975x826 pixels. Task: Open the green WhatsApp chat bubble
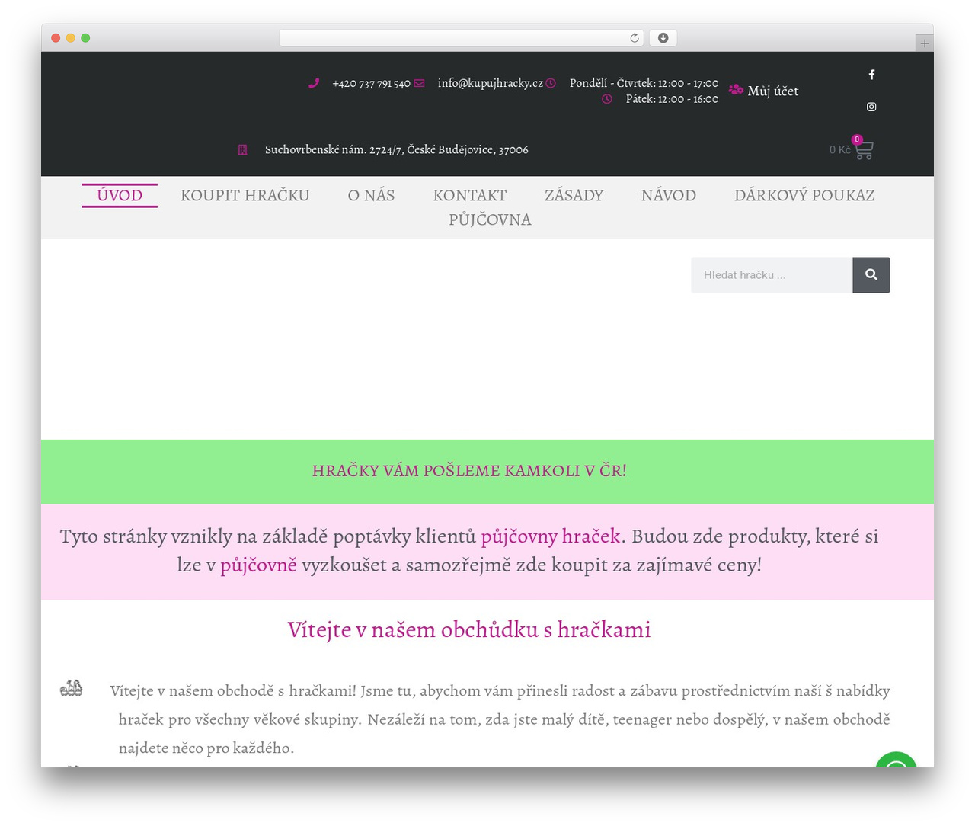(x=896, y=759)
